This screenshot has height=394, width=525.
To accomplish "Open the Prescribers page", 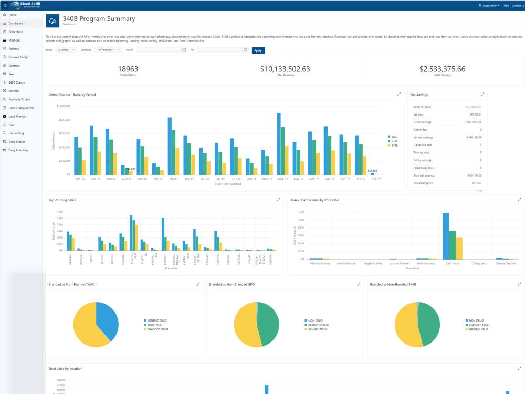I will pos(16,32).
